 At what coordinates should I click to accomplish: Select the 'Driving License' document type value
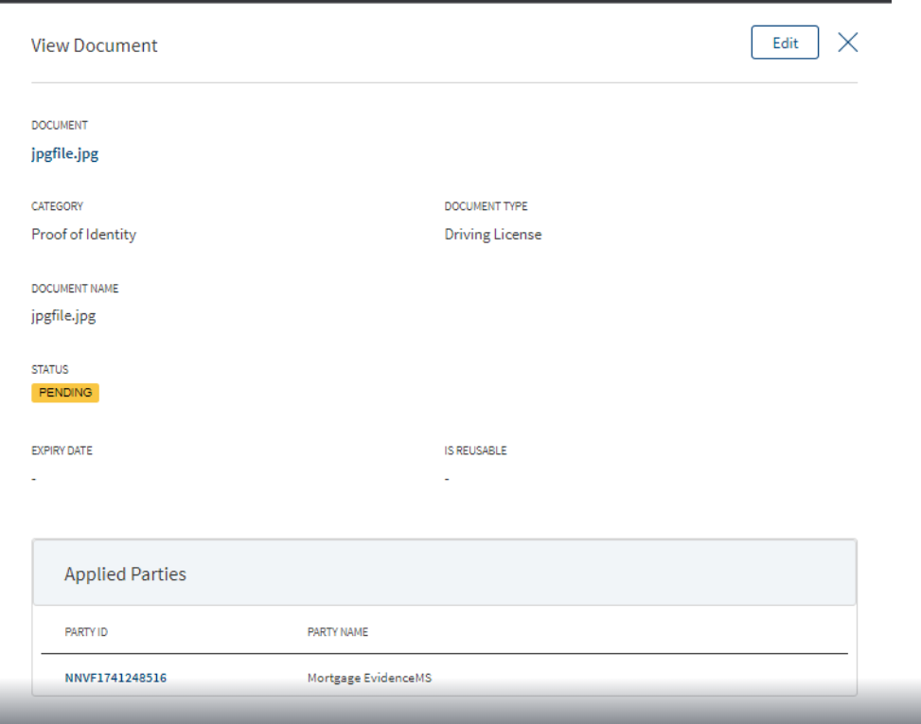click(x=493, y=235)
